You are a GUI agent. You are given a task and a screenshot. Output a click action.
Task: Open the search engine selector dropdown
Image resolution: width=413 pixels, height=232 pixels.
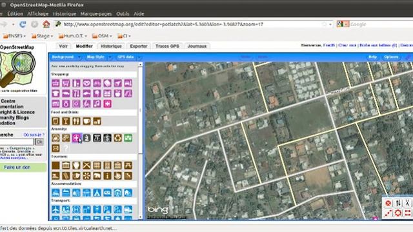(x=343, y=24)
